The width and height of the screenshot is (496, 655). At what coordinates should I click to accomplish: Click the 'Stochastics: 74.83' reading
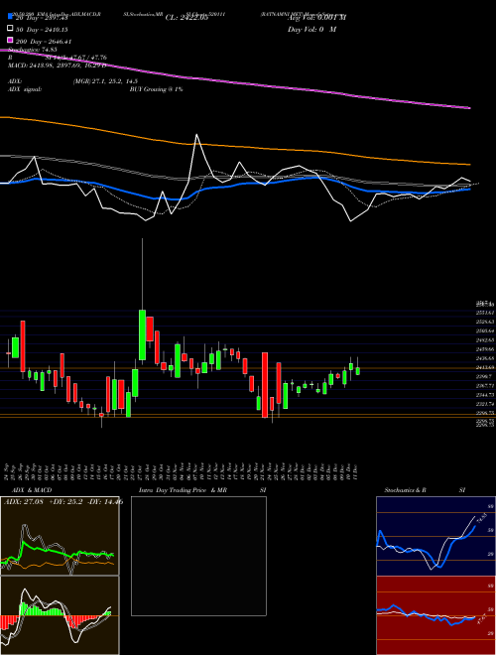(33, 50)
